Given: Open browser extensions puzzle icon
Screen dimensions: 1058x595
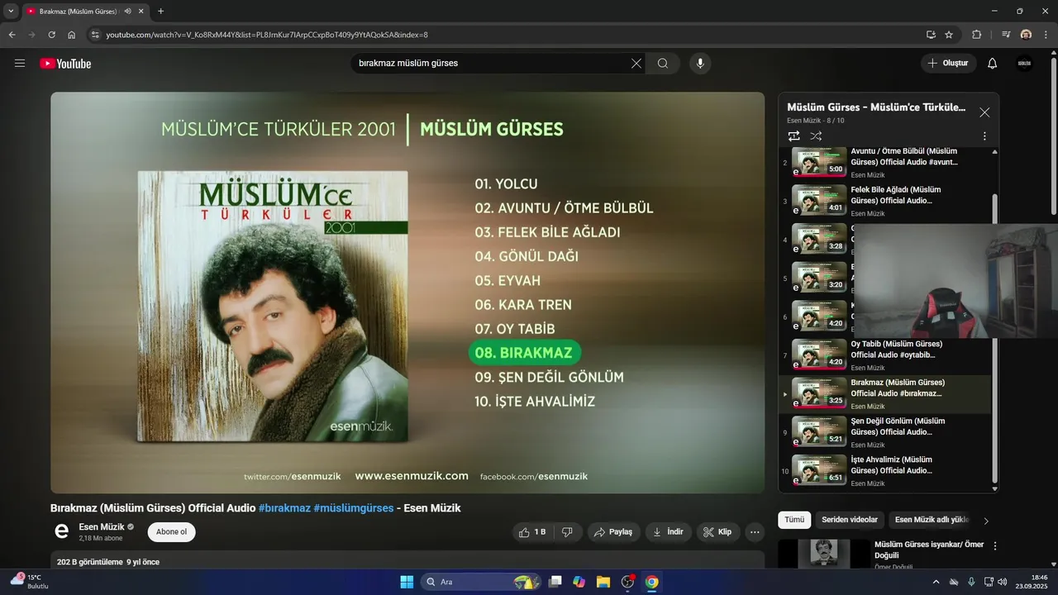Looking at the screenshot, I should 977,35.
